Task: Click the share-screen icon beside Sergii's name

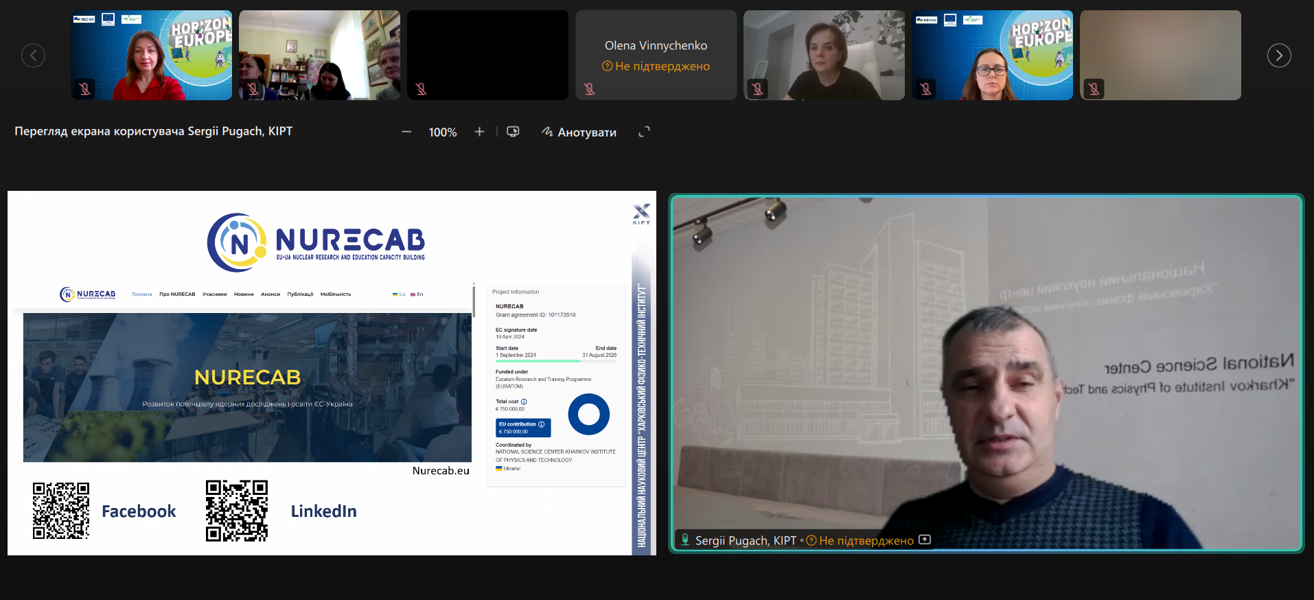Action: pyautogui.click(x=925, y=540)
